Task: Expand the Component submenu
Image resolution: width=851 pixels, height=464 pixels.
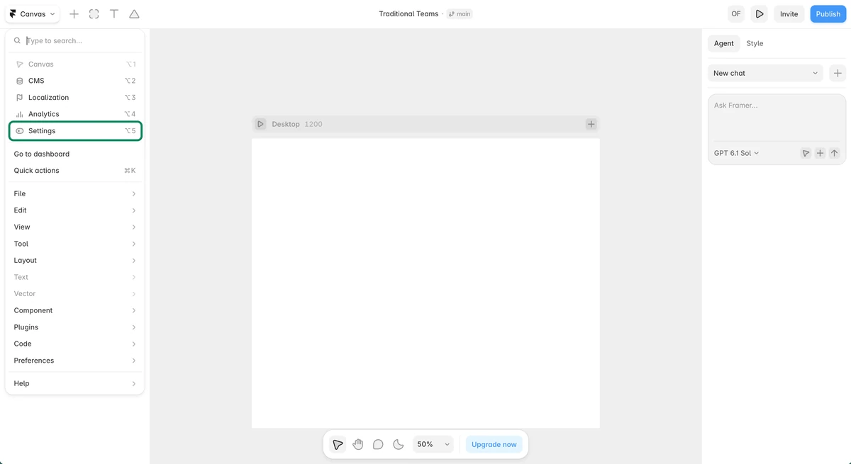Action: coord(74,310)
